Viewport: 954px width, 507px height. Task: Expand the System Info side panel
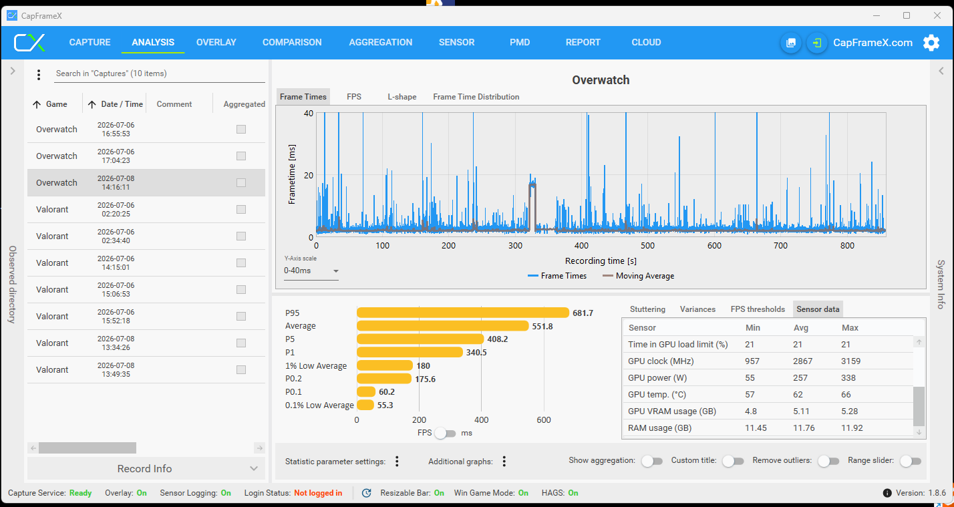941,71
